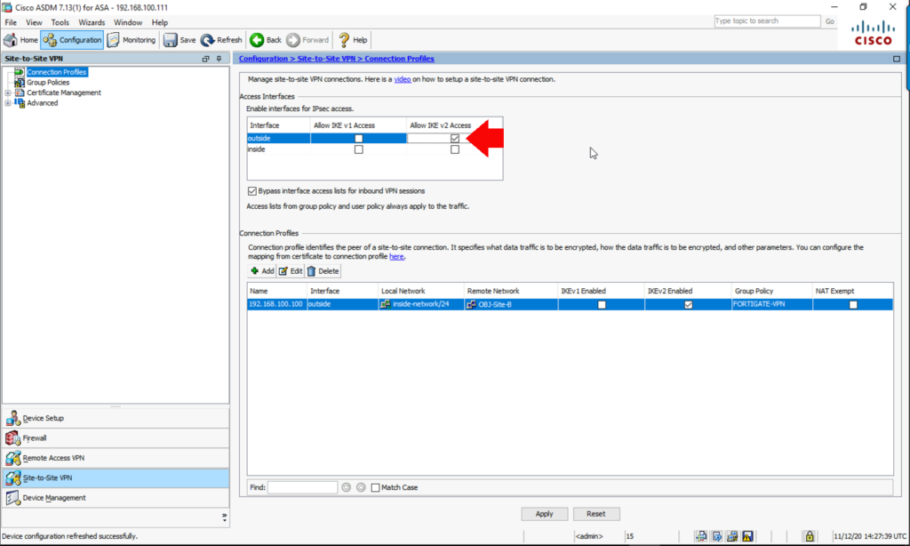Maximize the Connection Profiles content pane
The image size is (910, 546).
(x=896, y=59)
